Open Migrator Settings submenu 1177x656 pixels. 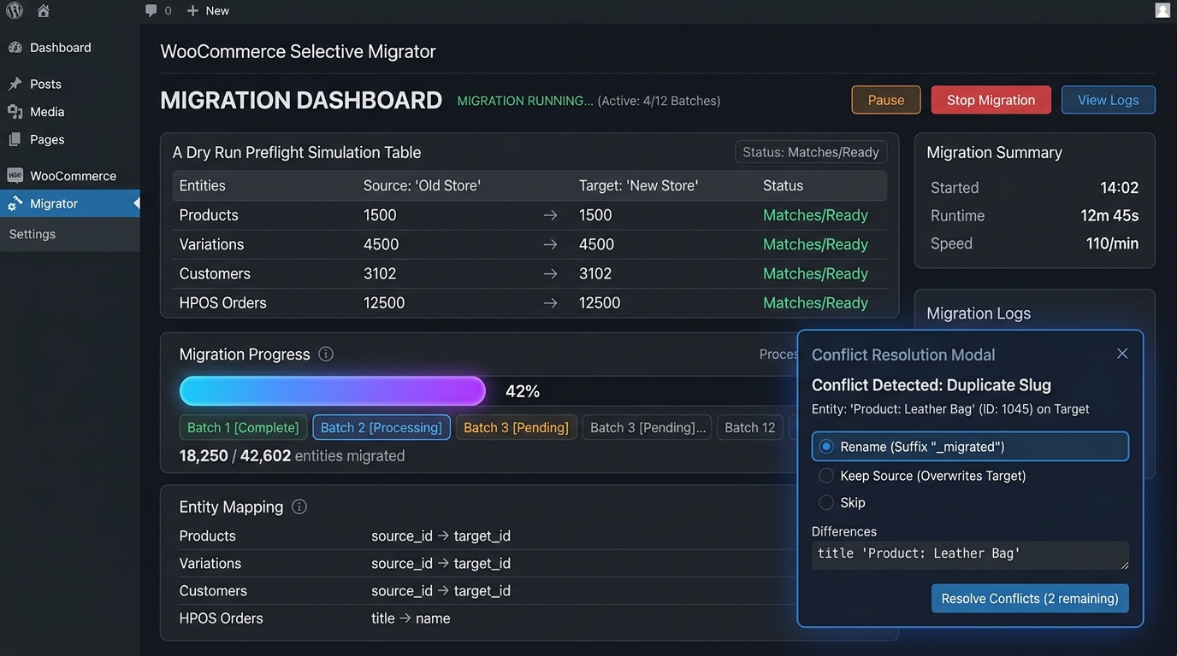tap(33, 234)
